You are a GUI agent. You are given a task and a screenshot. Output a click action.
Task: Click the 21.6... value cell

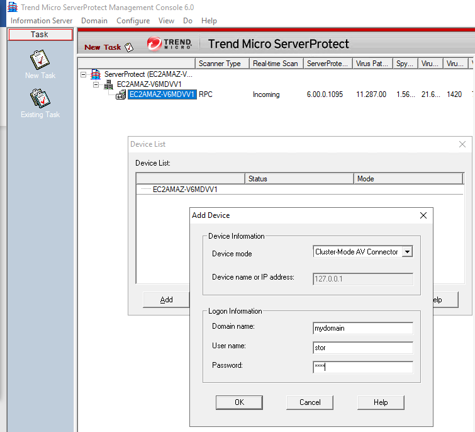point(430,94)
